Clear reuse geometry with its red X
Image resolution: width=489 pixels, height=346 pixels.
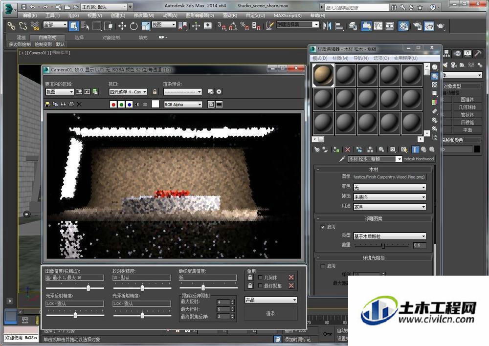click(x=291, y=277)
